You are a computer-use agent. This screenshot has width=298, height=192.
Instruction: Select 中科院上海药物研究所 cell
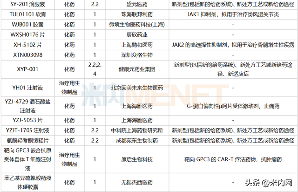137,130
